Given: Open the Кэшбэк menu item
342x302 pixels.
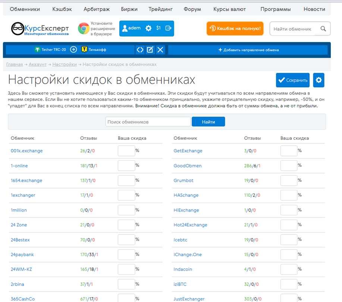Looking at the screenshot, I should [x=62, y=9].
